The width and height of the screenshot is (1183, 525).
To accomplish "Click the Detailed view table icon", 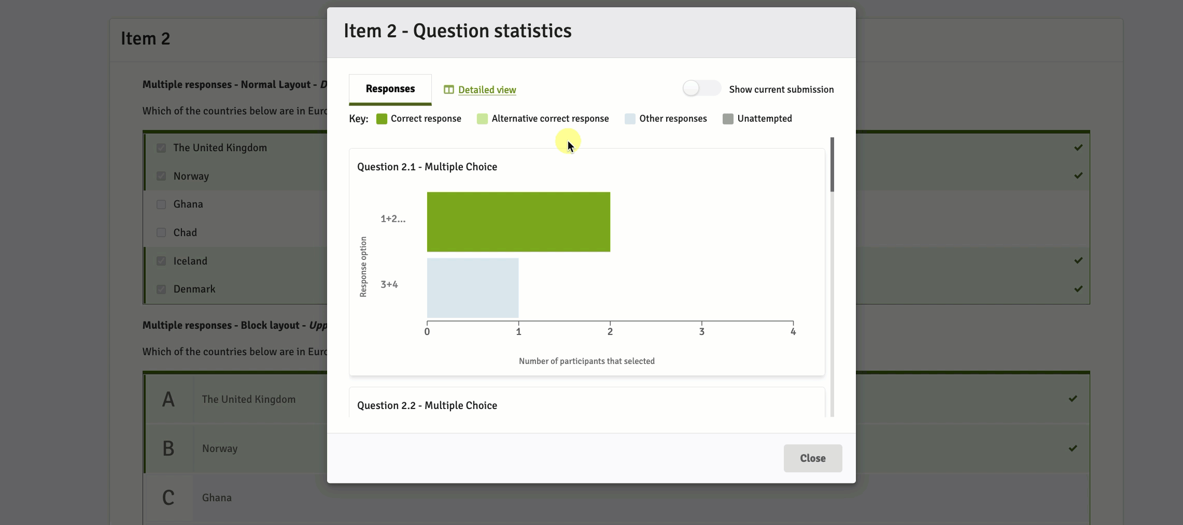I will click(x=448, y=90).
